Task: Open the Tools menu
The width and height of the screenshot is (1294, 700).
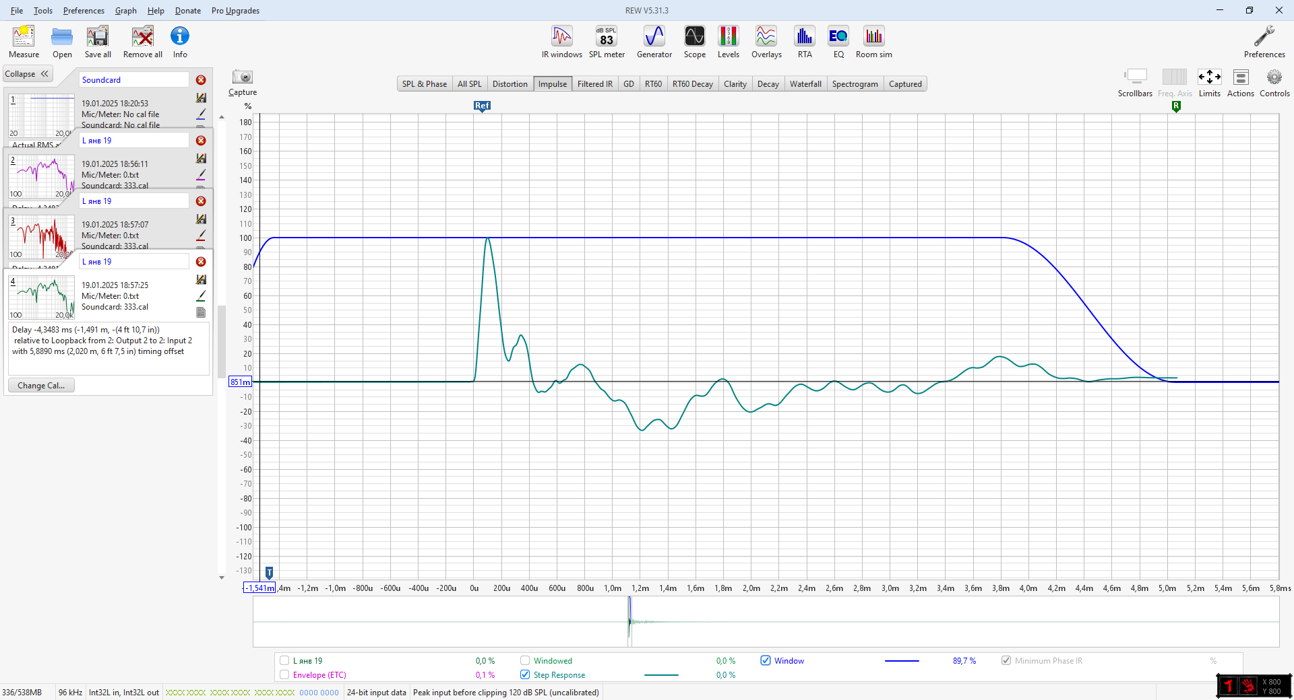Action: [43, 11]
